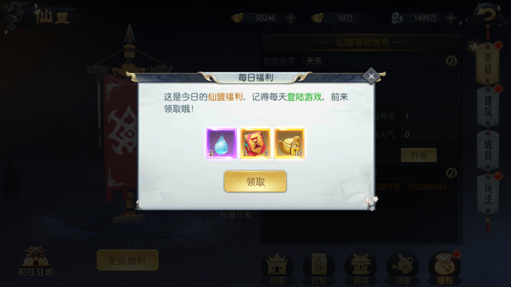Edit the 仙盟名字 name with pencil icon
The image size is (511, 287).
[x=451, y=61]
